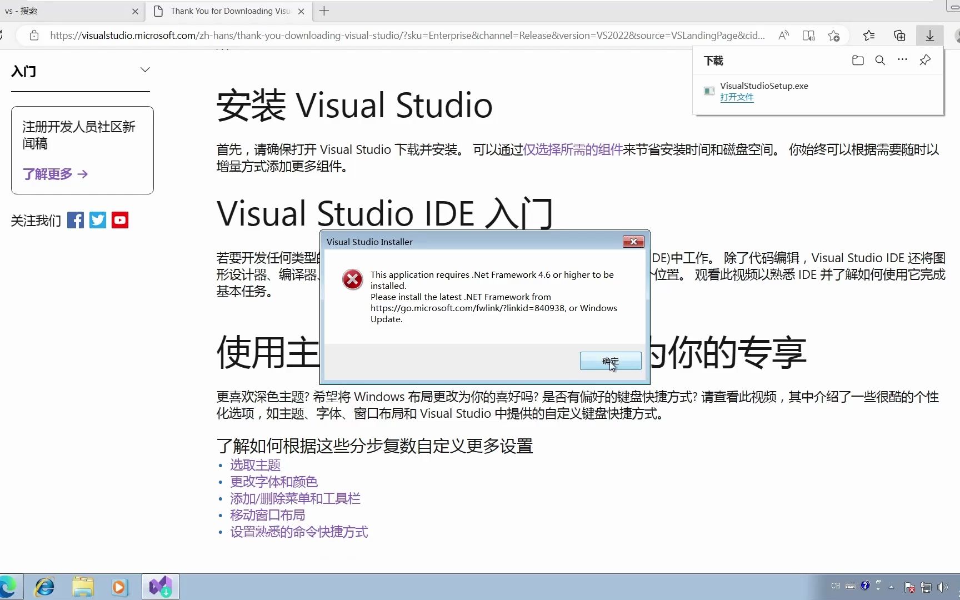The height and width of the screenshot is (600, 960).
Task: Click the Edge browser taskbar icon
Action: tap(8, 587)
